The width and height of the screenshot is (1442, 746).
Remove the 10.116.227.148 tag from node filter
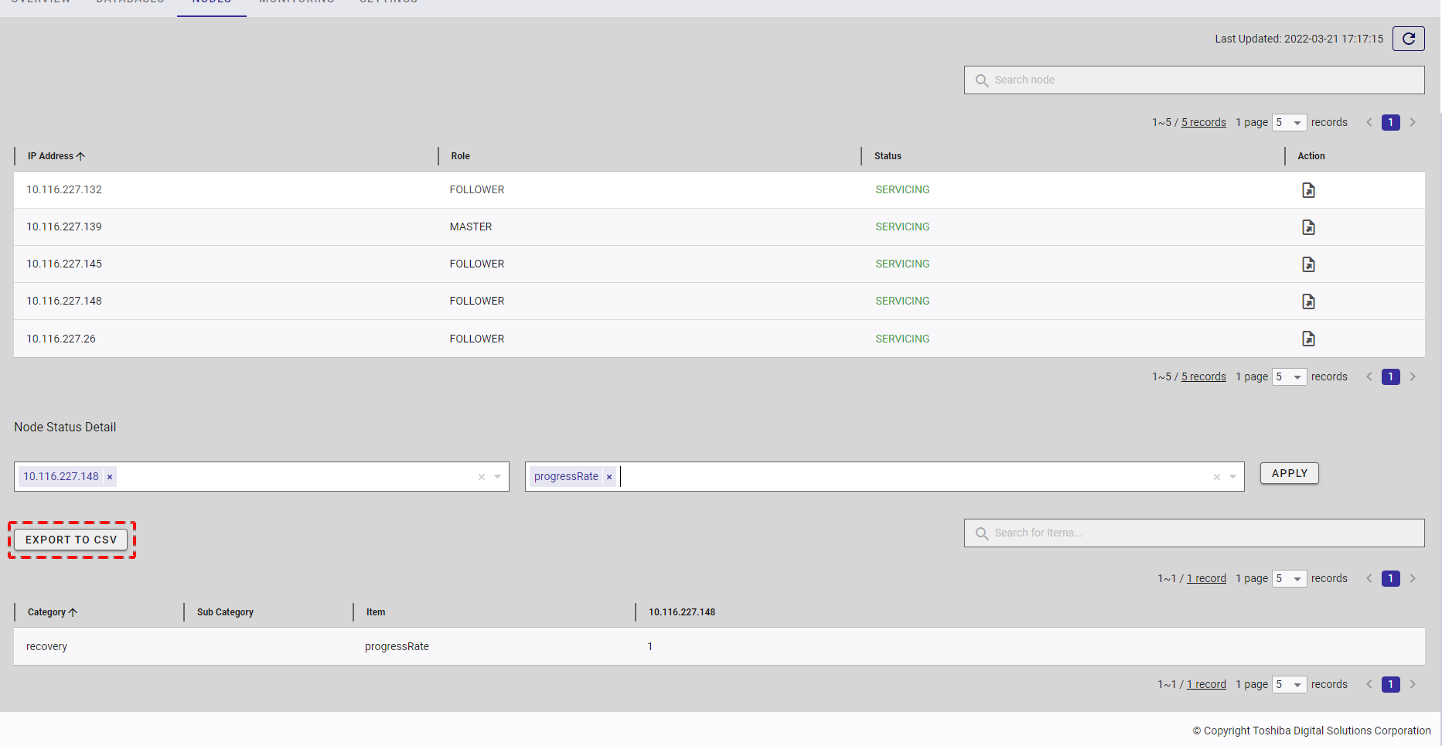point(110,477)
